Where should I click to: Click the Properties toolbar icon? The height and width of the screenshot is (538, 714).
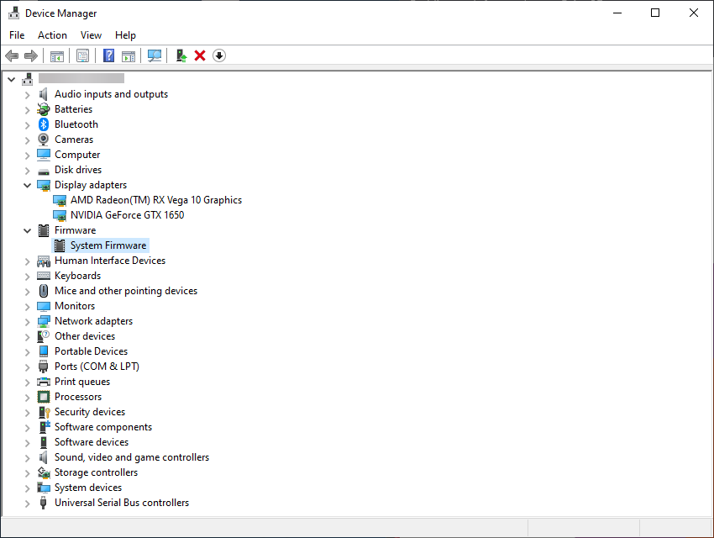click(x=82, y=55)
